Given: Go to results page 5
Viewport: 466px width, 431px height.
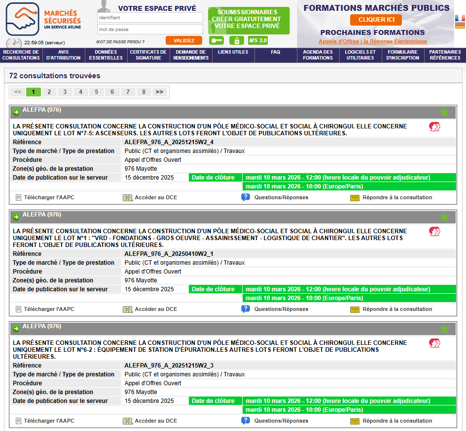Looking at the screenshot, I should [96, 92].
